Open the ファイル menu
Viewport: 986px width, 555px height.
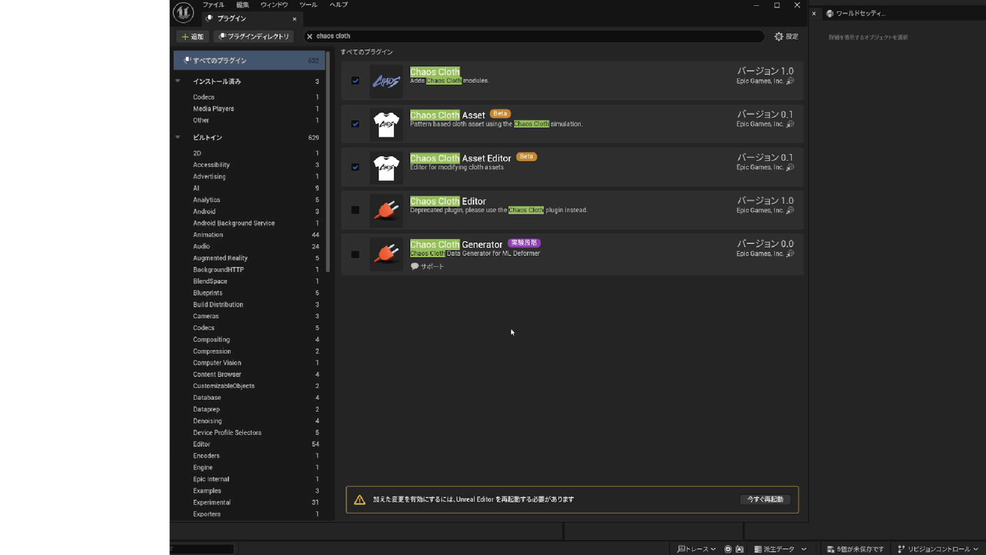point(213,5)
